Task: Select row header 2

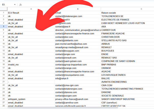Action: tap(4, 16)
